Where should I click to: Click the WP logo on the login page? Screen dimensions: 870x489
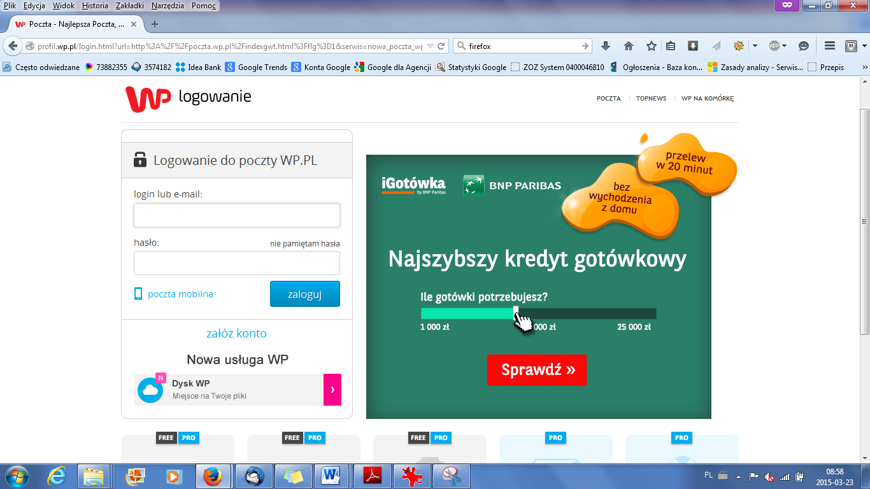click(148, 99)
